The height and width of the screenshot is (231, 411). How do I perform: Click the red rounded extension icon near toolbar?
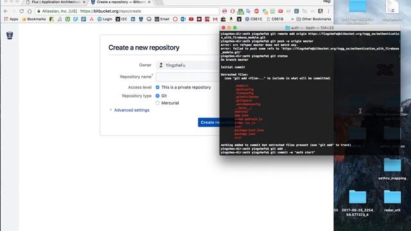coord(281,12)
